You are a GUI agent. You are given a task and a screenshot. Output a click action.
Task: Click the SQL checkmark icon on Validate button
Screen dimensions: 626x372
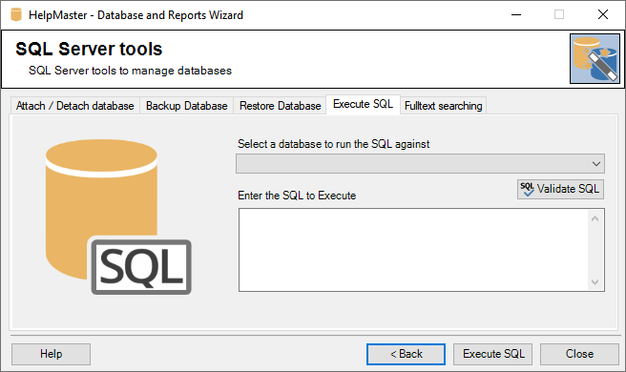(x=527, y=189)
